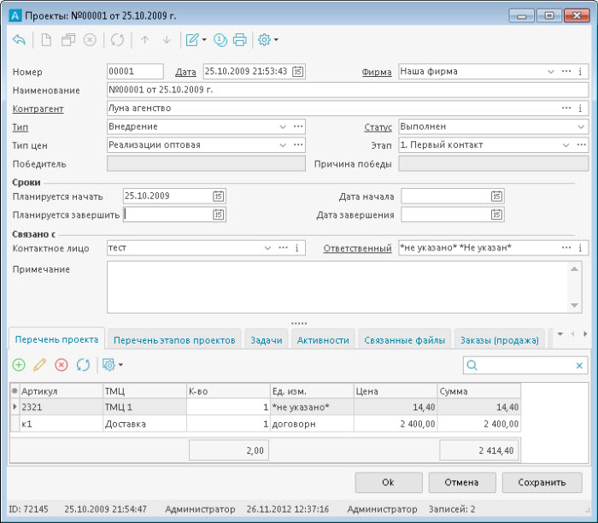Open toolbar settings gear dropdown
The height and width of the screenshot is (523, 598).
click(x=267, y=40)
